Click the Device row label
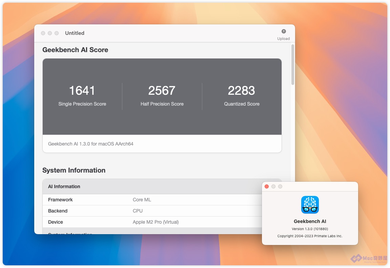390x268 pixels. (56, 222)
